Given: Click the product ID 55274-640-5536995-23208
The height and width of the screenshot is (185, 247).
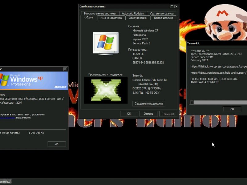Looking at the screenshot, I should tap(148, 63).
